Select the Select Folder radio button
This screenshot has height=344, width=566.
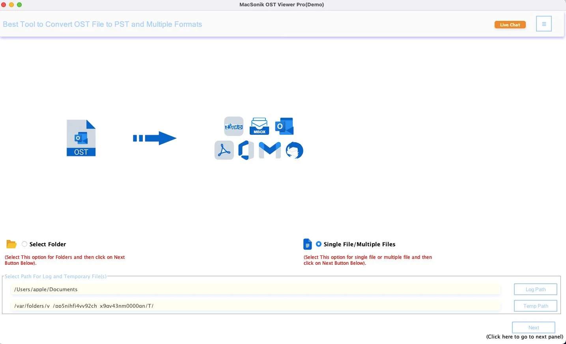24,244
